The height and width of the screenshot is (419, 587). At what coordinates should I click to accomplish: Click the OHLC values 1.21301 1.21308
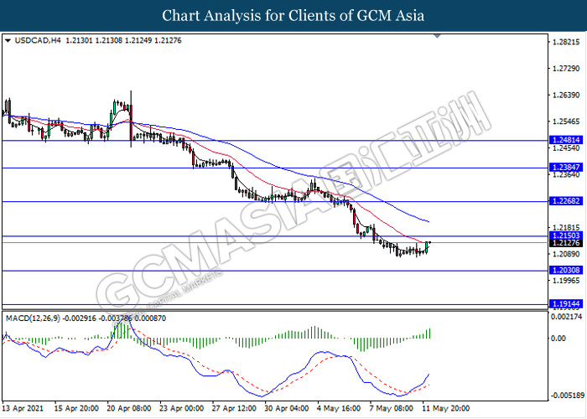tap(94, 40)
